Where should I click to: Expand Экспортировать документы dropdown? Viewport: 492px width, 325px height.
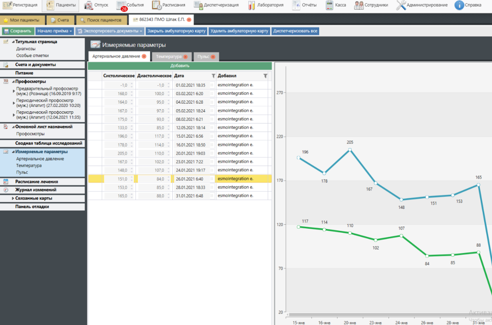(x=141, y=31)
